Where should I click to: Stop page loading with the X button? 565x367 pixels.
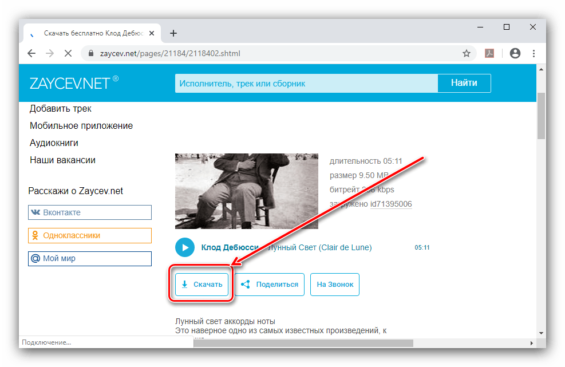point(68,53)
